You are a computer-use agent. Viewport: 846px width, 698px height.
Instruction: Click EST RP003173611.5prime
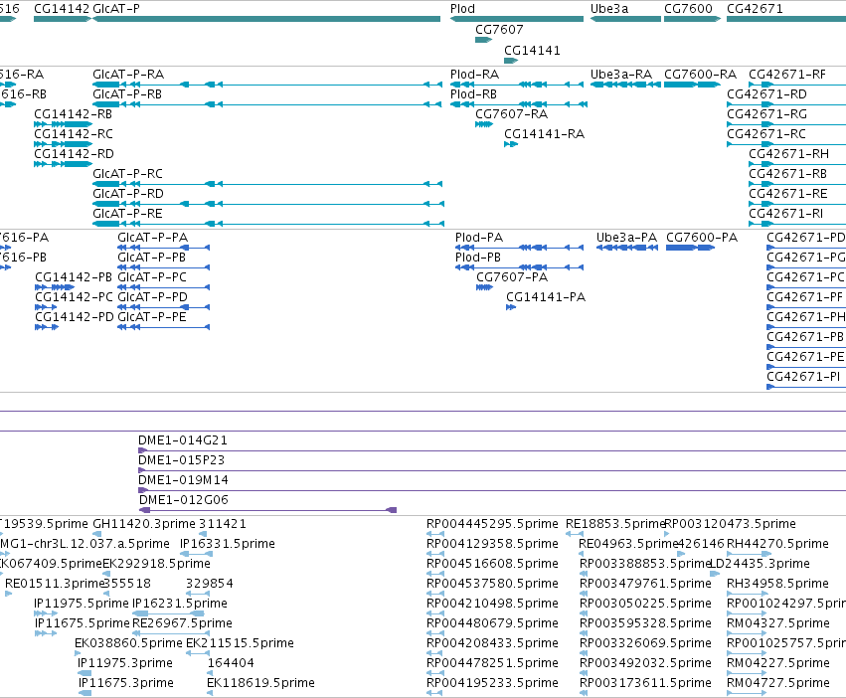pos(584,693)
